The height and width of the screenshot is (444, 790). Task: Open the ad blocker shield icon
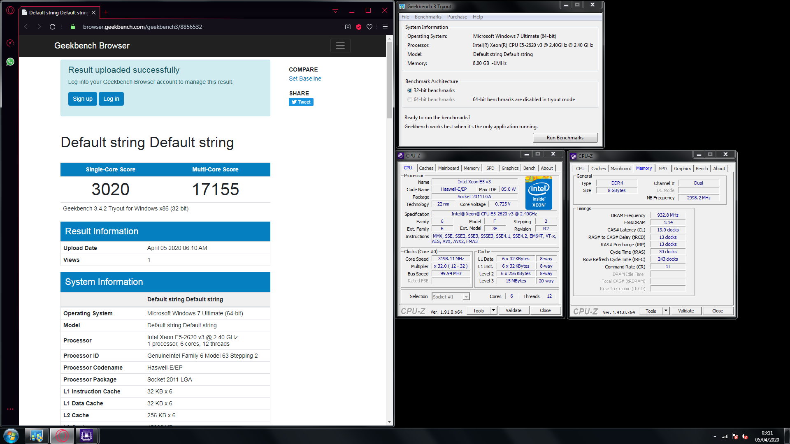[359, 27]
